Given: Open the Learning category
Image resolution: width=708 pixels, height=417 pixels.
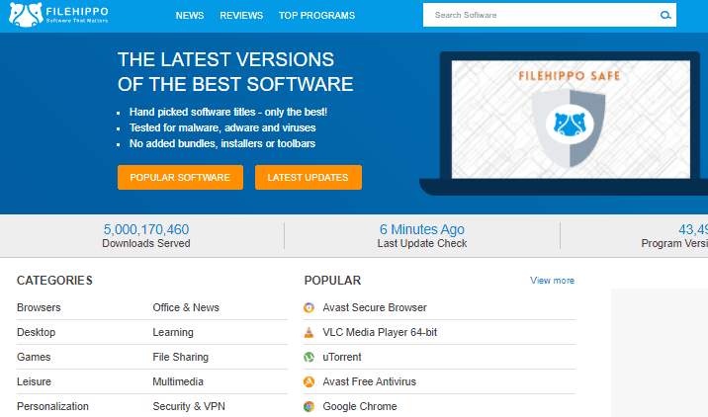Looking at the screenshot, I should click(173, 332).
